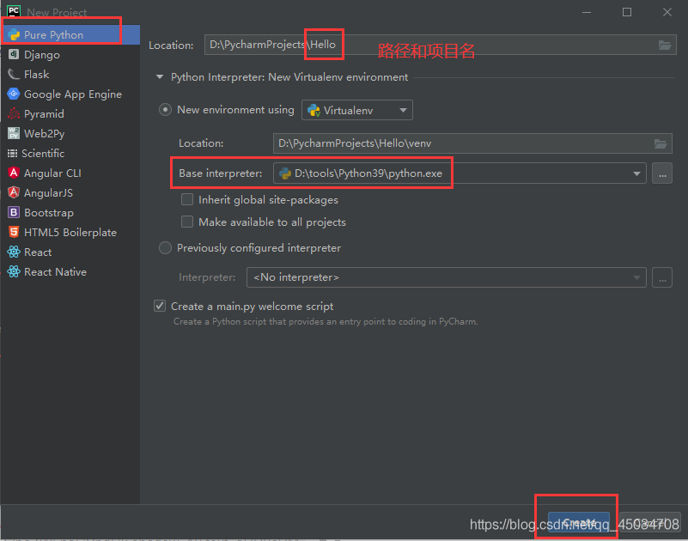Viewport: 688px width, 541px height.
Task: Choose the Flask project type icon
Action: [x=14, y=75]
